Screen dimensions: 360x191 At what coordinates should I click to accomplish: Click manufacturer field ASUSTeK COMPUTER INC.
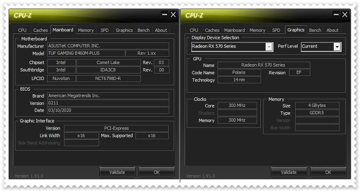coord(108,46)
